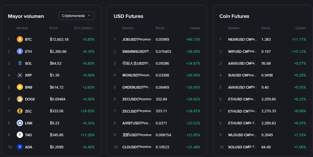Click the Bittensor (TAO) coin icon

click(x=20, y=135)
